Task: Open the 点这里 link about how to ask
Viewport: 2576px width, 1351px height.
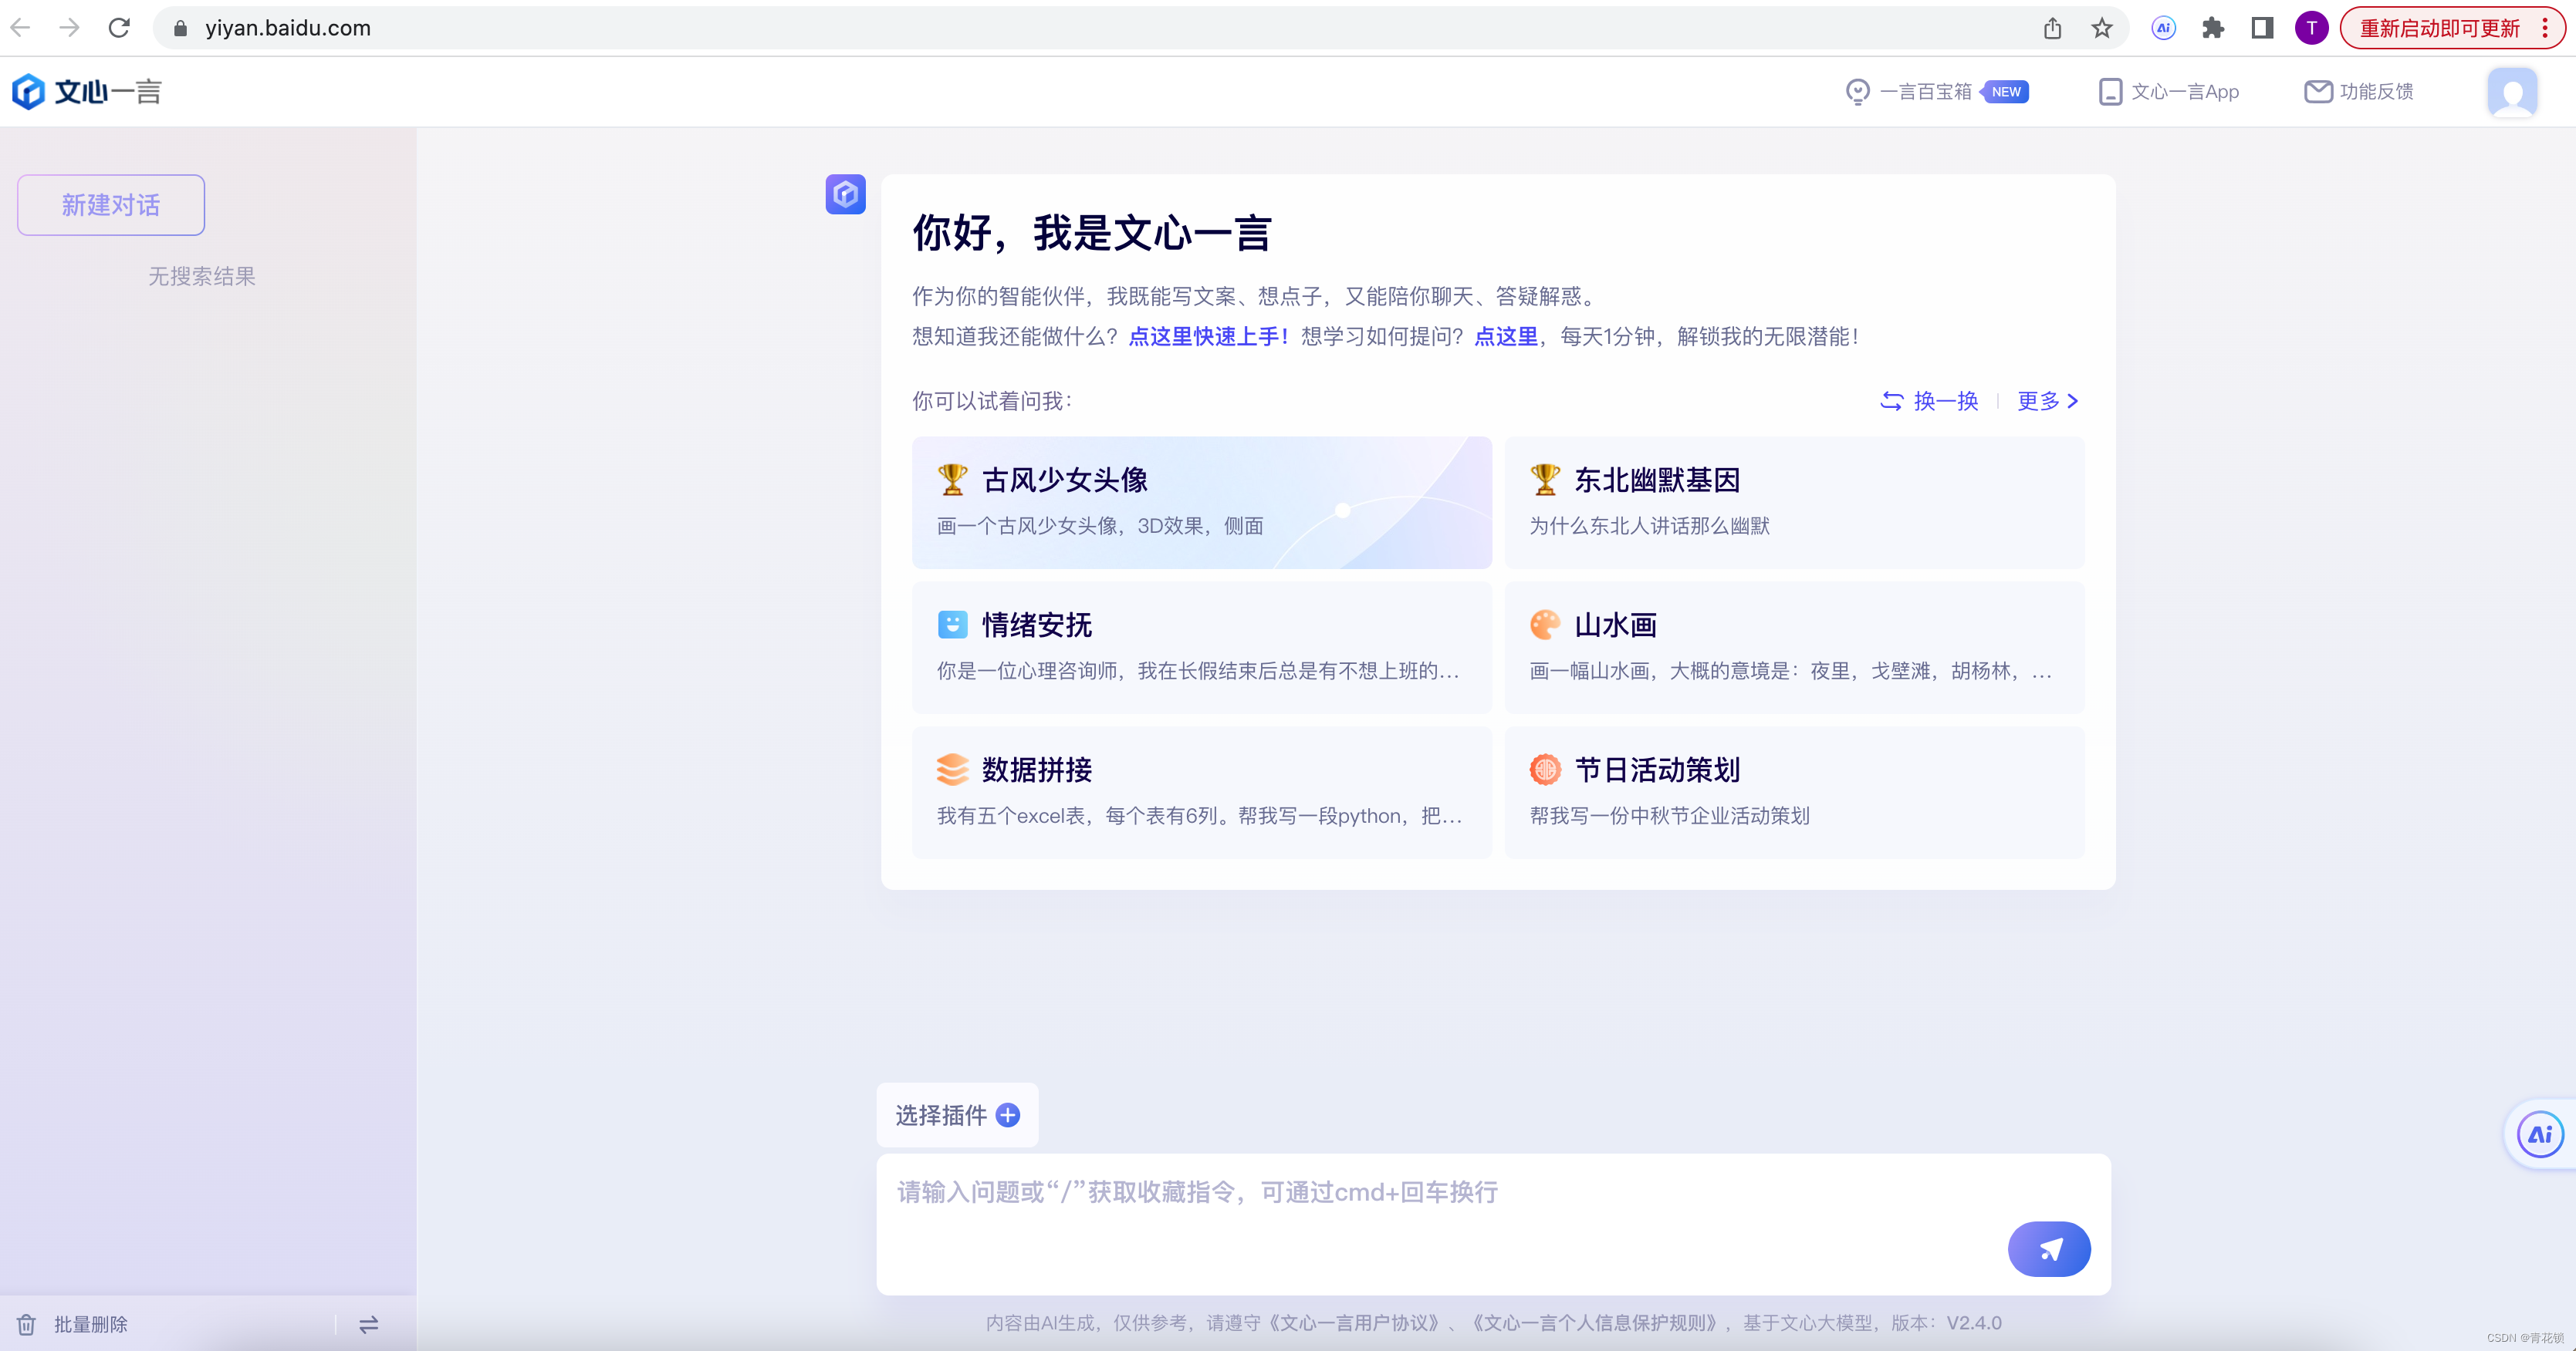Action: 1506,337
